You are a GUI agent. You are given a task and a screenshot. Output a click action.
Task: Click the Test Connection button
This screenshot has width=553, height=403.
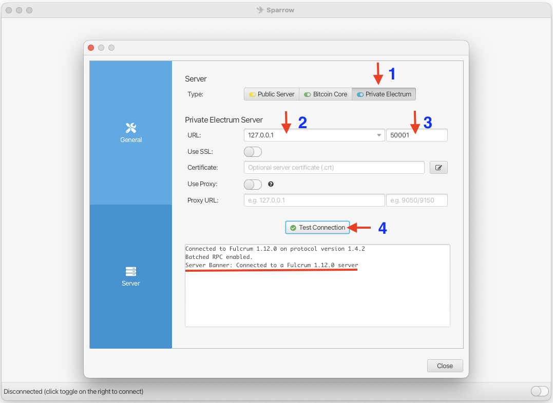pyautogui.click(x=317, y=228)
